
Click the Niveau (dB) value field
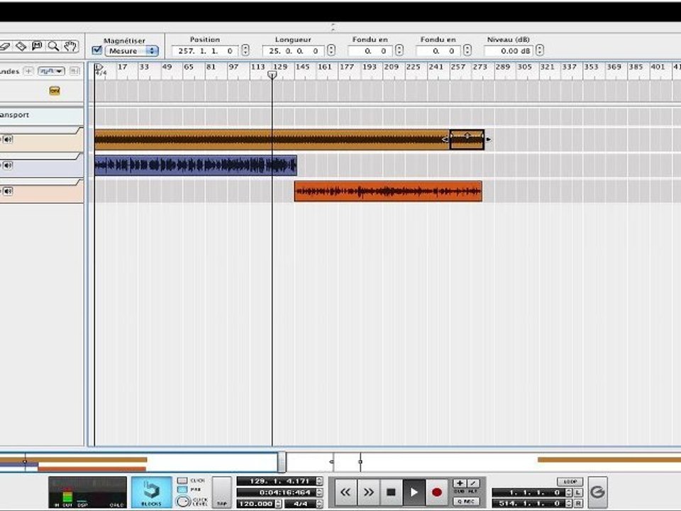pyautogui.click(x=509, y=51)
